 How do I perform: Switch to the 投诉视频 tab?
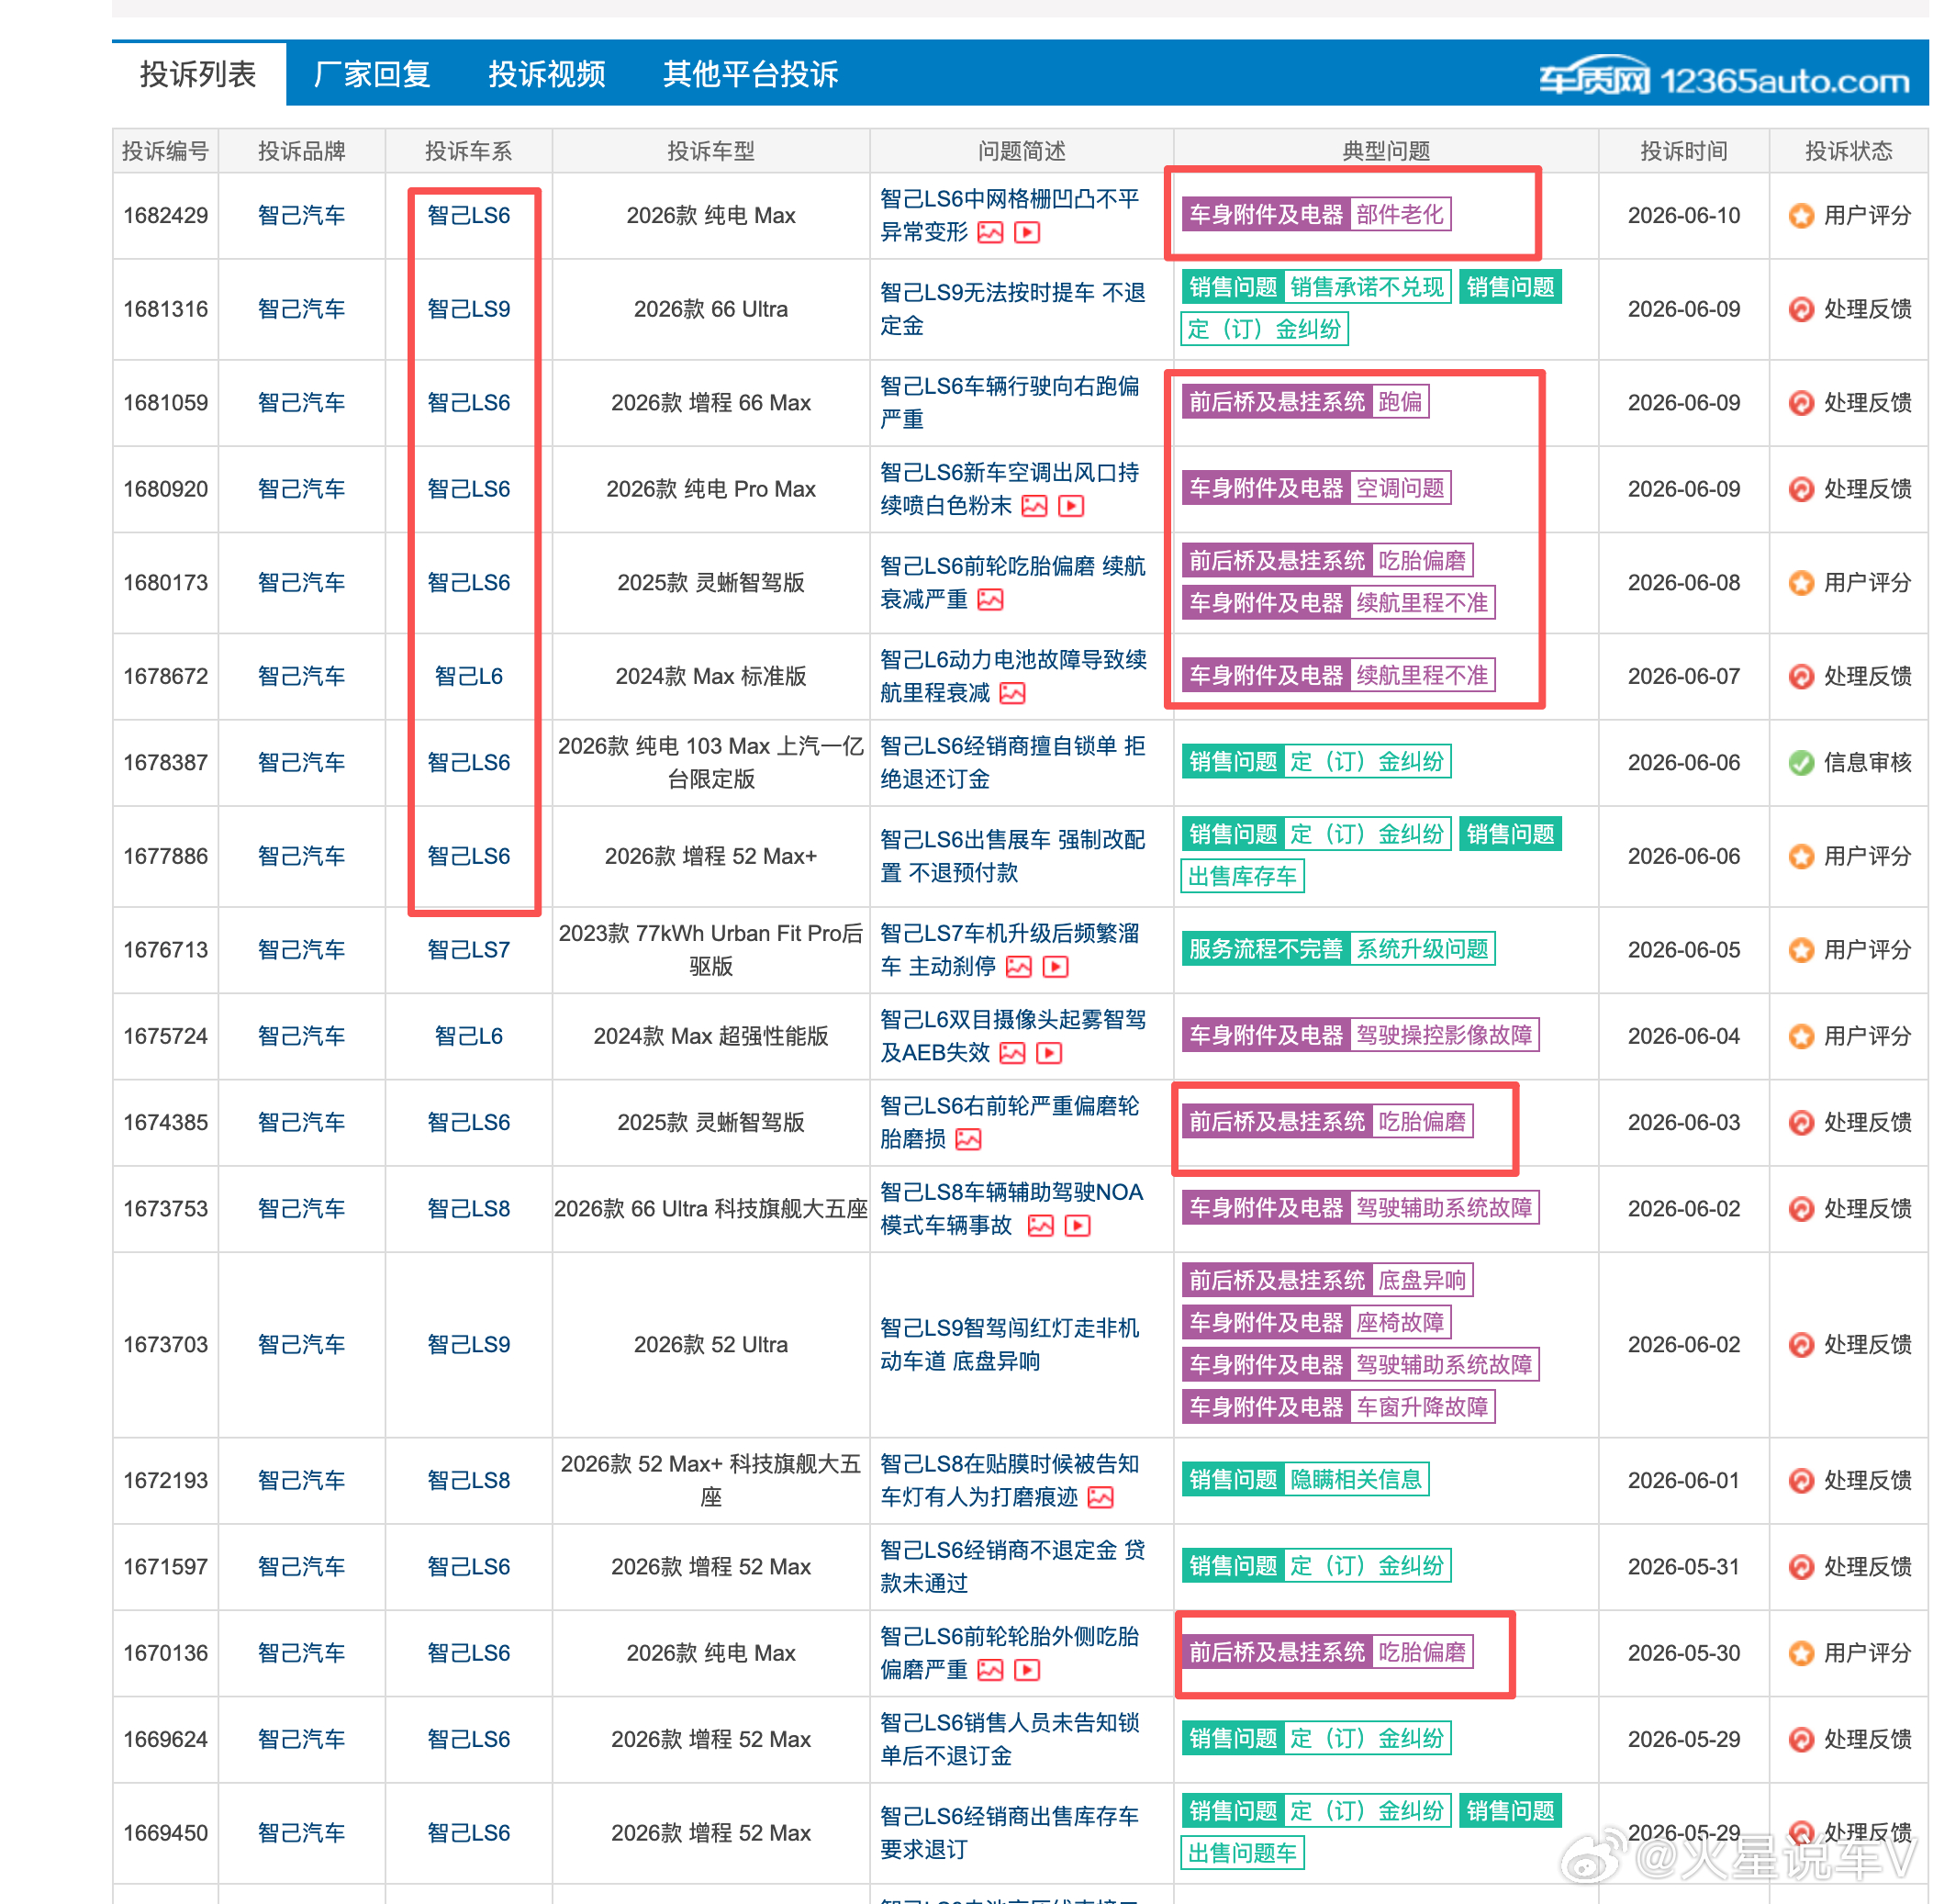coord(547,74)
